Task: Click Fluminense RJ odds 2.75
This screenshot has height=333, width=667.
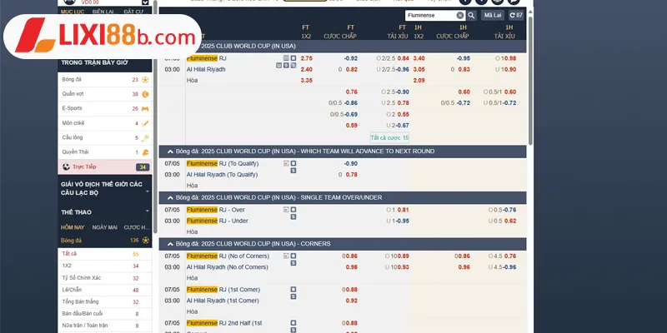Action: (x=306, y=58)
